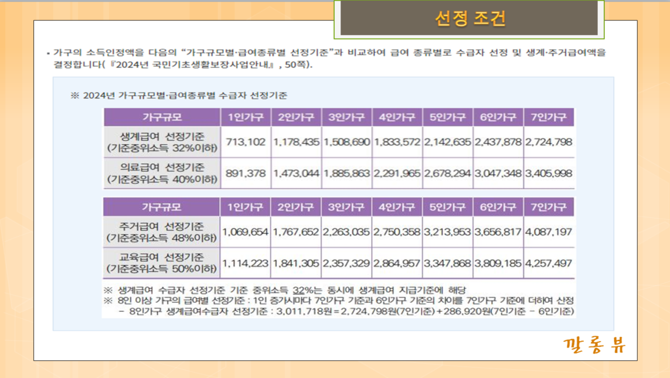Click the intro sentence about 가구의 소득인정액
This screenshot has height=378, width=670.
point(327,59)
